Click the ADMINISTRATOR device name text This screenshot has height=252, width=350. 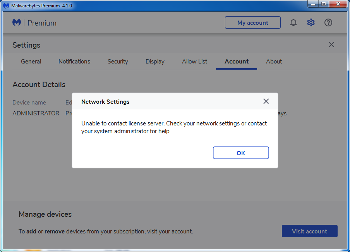36,113
